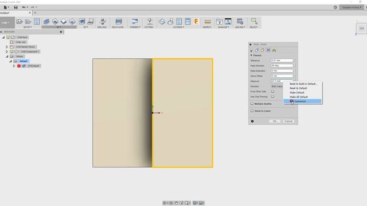This screenshot has width=367, height=206.
Task: Click the New Pattern icon in Setup group
Action: click(x=37, y=22)
